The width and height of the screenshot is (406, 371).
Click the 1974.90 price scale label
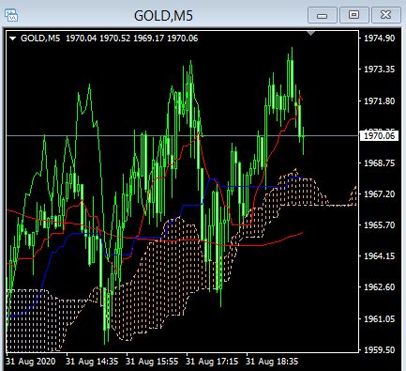click(380, 39)
